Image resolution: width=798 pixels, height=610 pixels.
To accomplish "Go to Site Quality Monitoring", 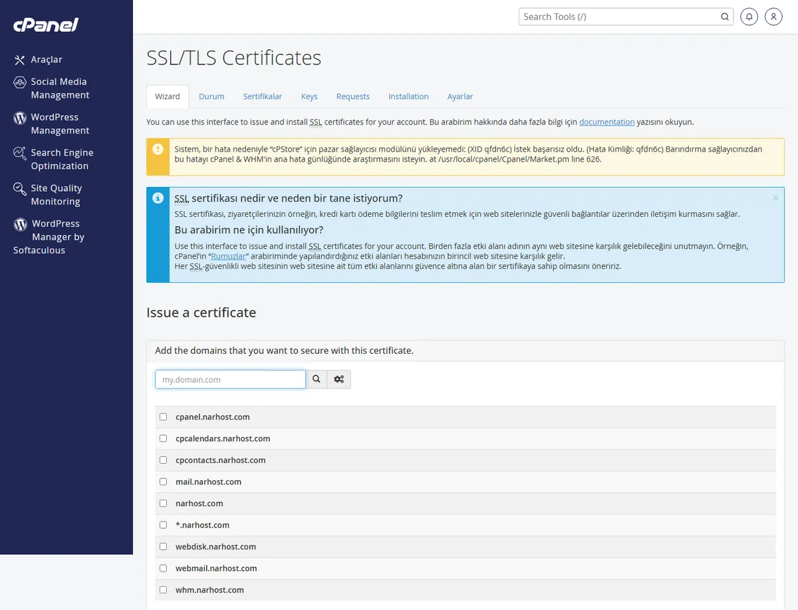I will coord(57,195).
